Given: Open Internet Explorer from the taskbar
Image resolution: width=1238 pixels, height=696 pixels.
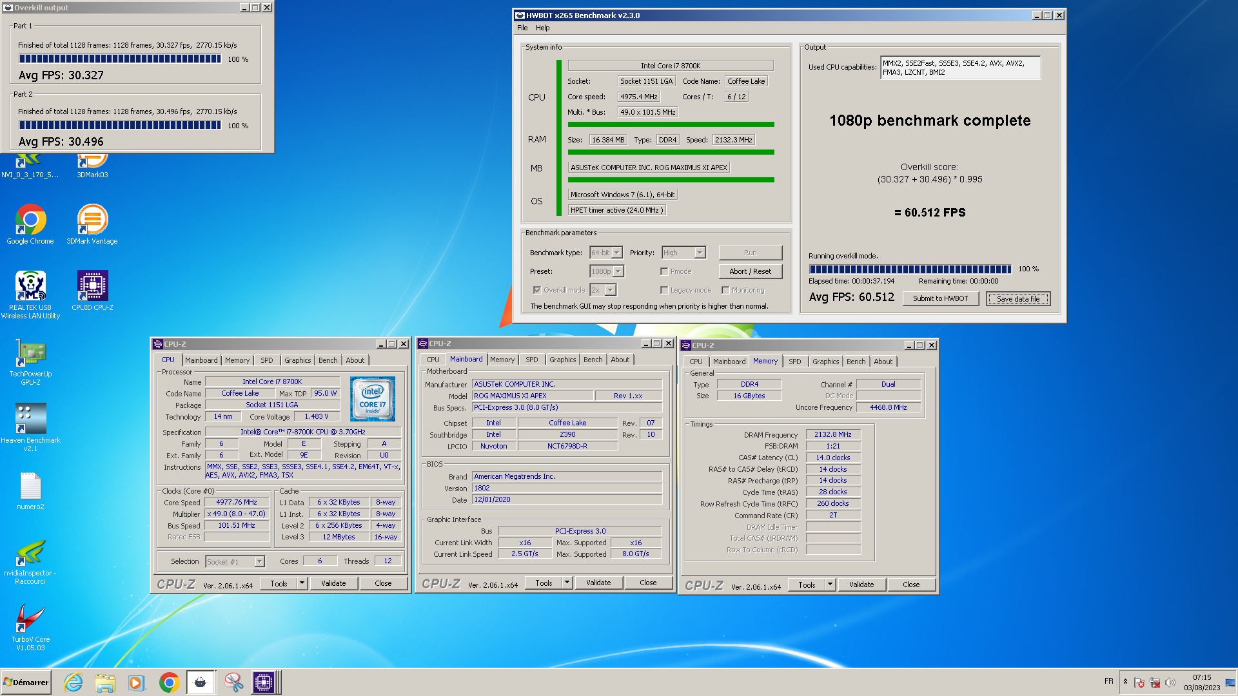Looking at the screenshot, I should click(x=74, y=682).
